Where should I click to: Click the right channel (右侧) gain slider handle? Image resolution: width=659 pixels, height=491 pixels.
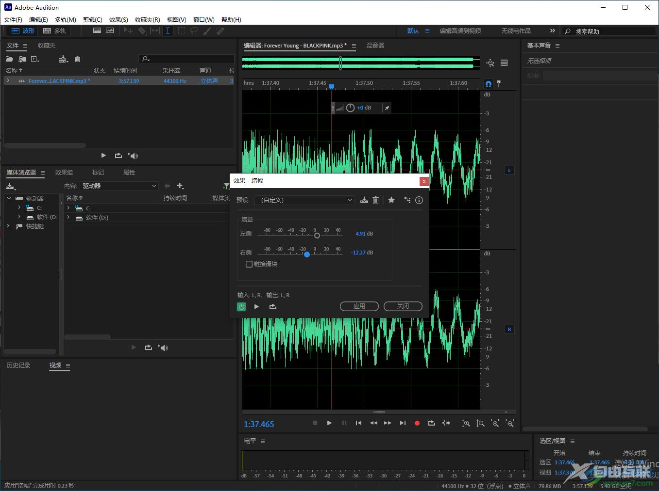(307, 254)
